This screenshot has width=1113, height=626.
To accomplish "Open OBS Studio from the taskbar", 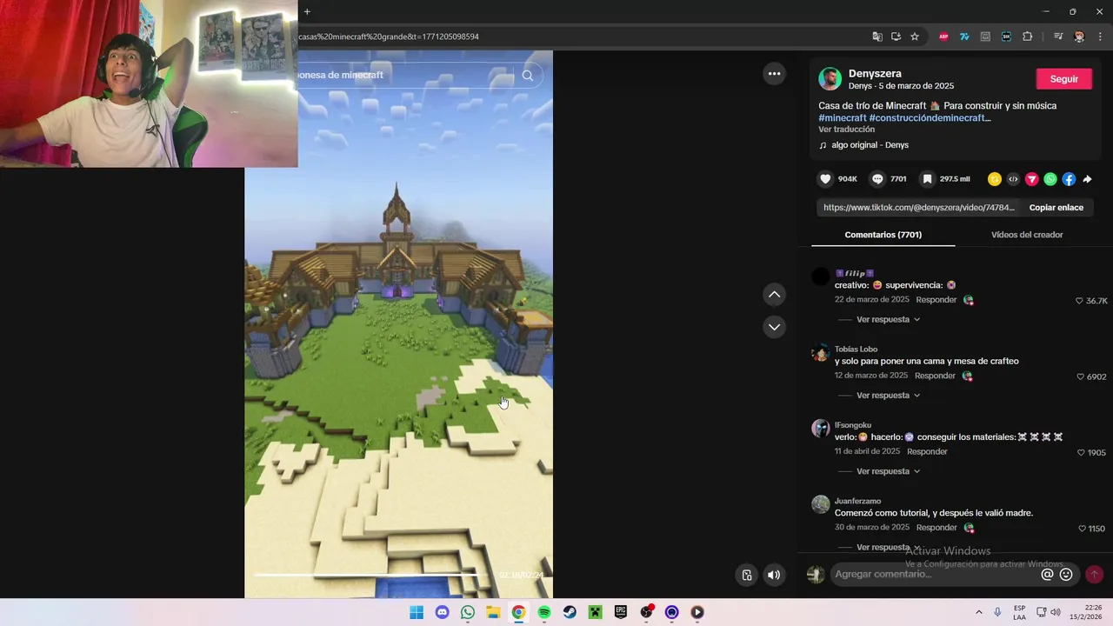I will (x=646, y=612).
